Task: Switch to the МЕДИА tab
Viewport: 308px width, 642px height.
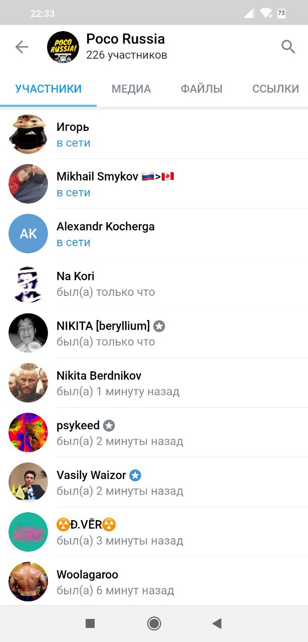Action: 131,89
